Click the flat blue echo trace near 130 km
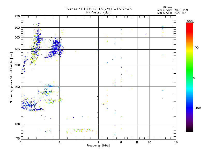Viewport: 207px width, 155px height. pos(36,110)
